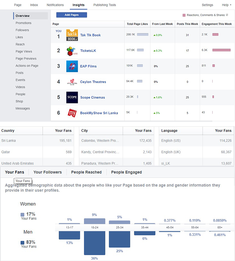Switch to Your Followers tab

47,172
